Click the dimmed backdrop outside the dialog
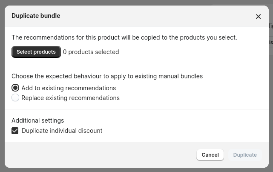 click(x=2, y=87)
